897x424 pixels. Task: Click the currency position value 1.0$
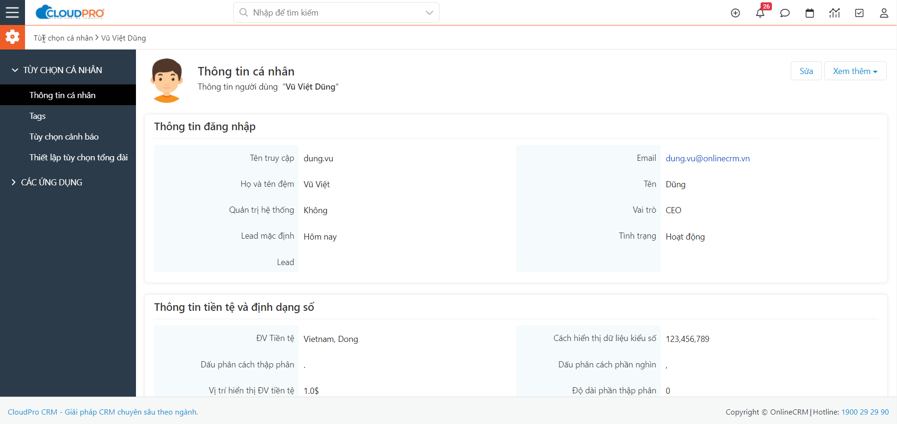(x=311, y=391)
